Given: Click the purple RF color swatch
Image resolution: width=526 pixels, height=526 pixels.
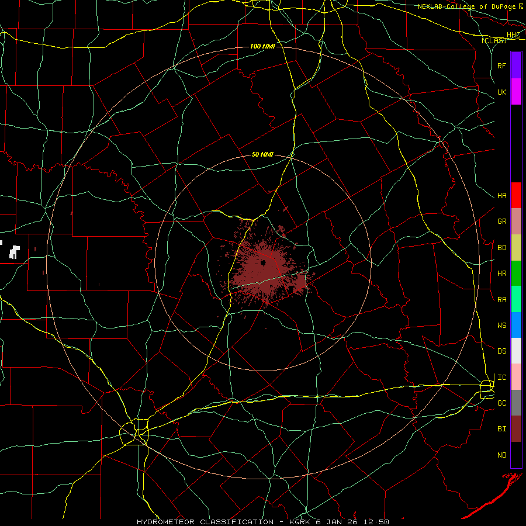Looking at the screenshot, I should [x=516, y=65].
